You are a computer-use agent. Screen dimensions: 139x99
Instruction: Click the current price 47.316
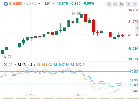(62, 3)
